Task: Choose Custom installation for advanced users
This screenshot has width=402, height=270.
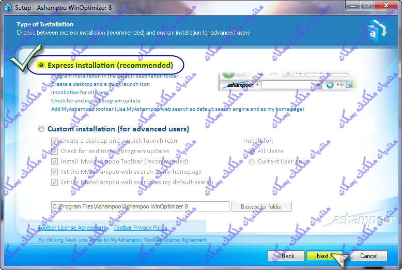Action: (x=41, y=129)
